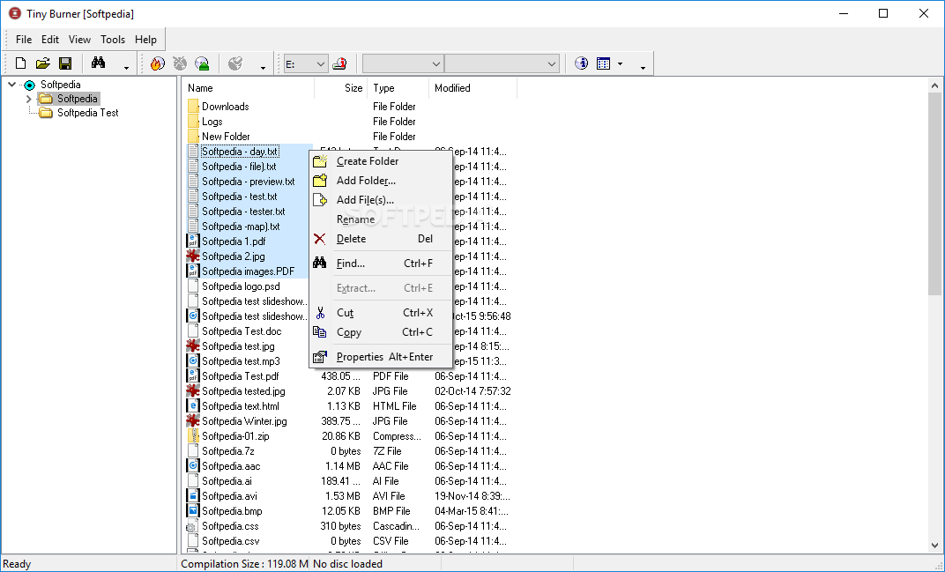The width and height of the screenshot is (945, 572).
Task: Click the file list scroll-up arrow
Action: (934, 85)
